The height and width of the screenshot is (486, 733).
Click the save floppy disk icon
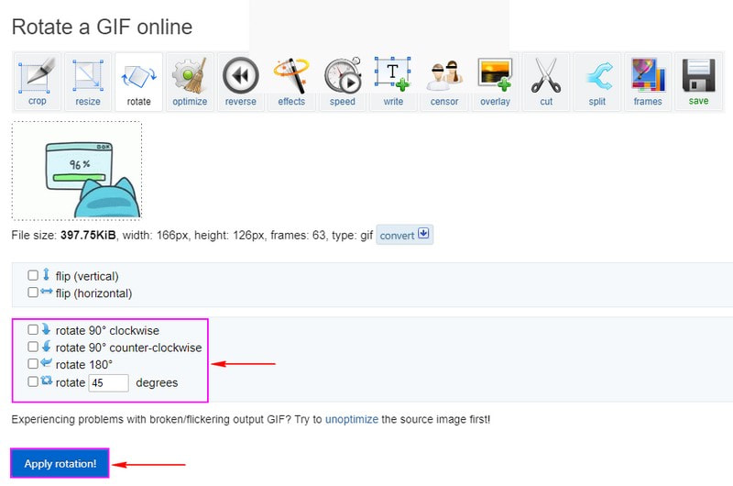coord(698,81)
